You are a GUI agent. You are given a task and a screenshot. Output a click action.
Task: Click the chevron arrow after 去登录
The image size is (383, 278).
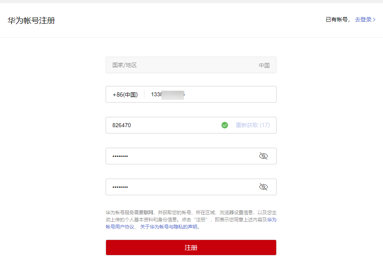(x=374, y=19)
